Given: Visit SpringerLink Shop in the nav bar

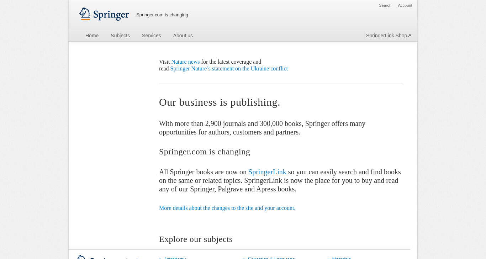Looking at the screenshot, I should click(389, 36).
